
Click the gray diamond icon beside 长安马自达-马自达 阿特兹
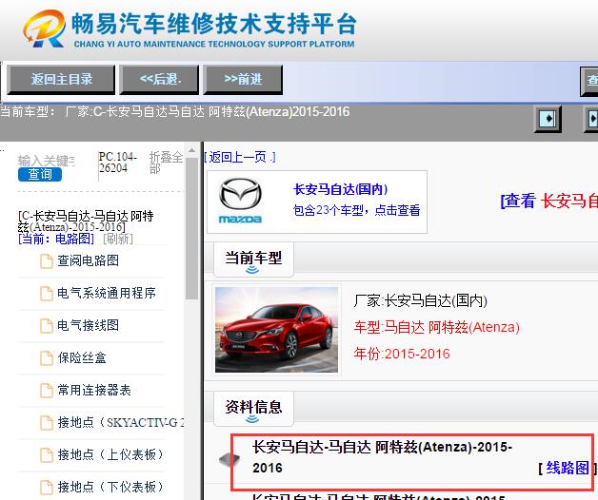click(x=229, y=460)
